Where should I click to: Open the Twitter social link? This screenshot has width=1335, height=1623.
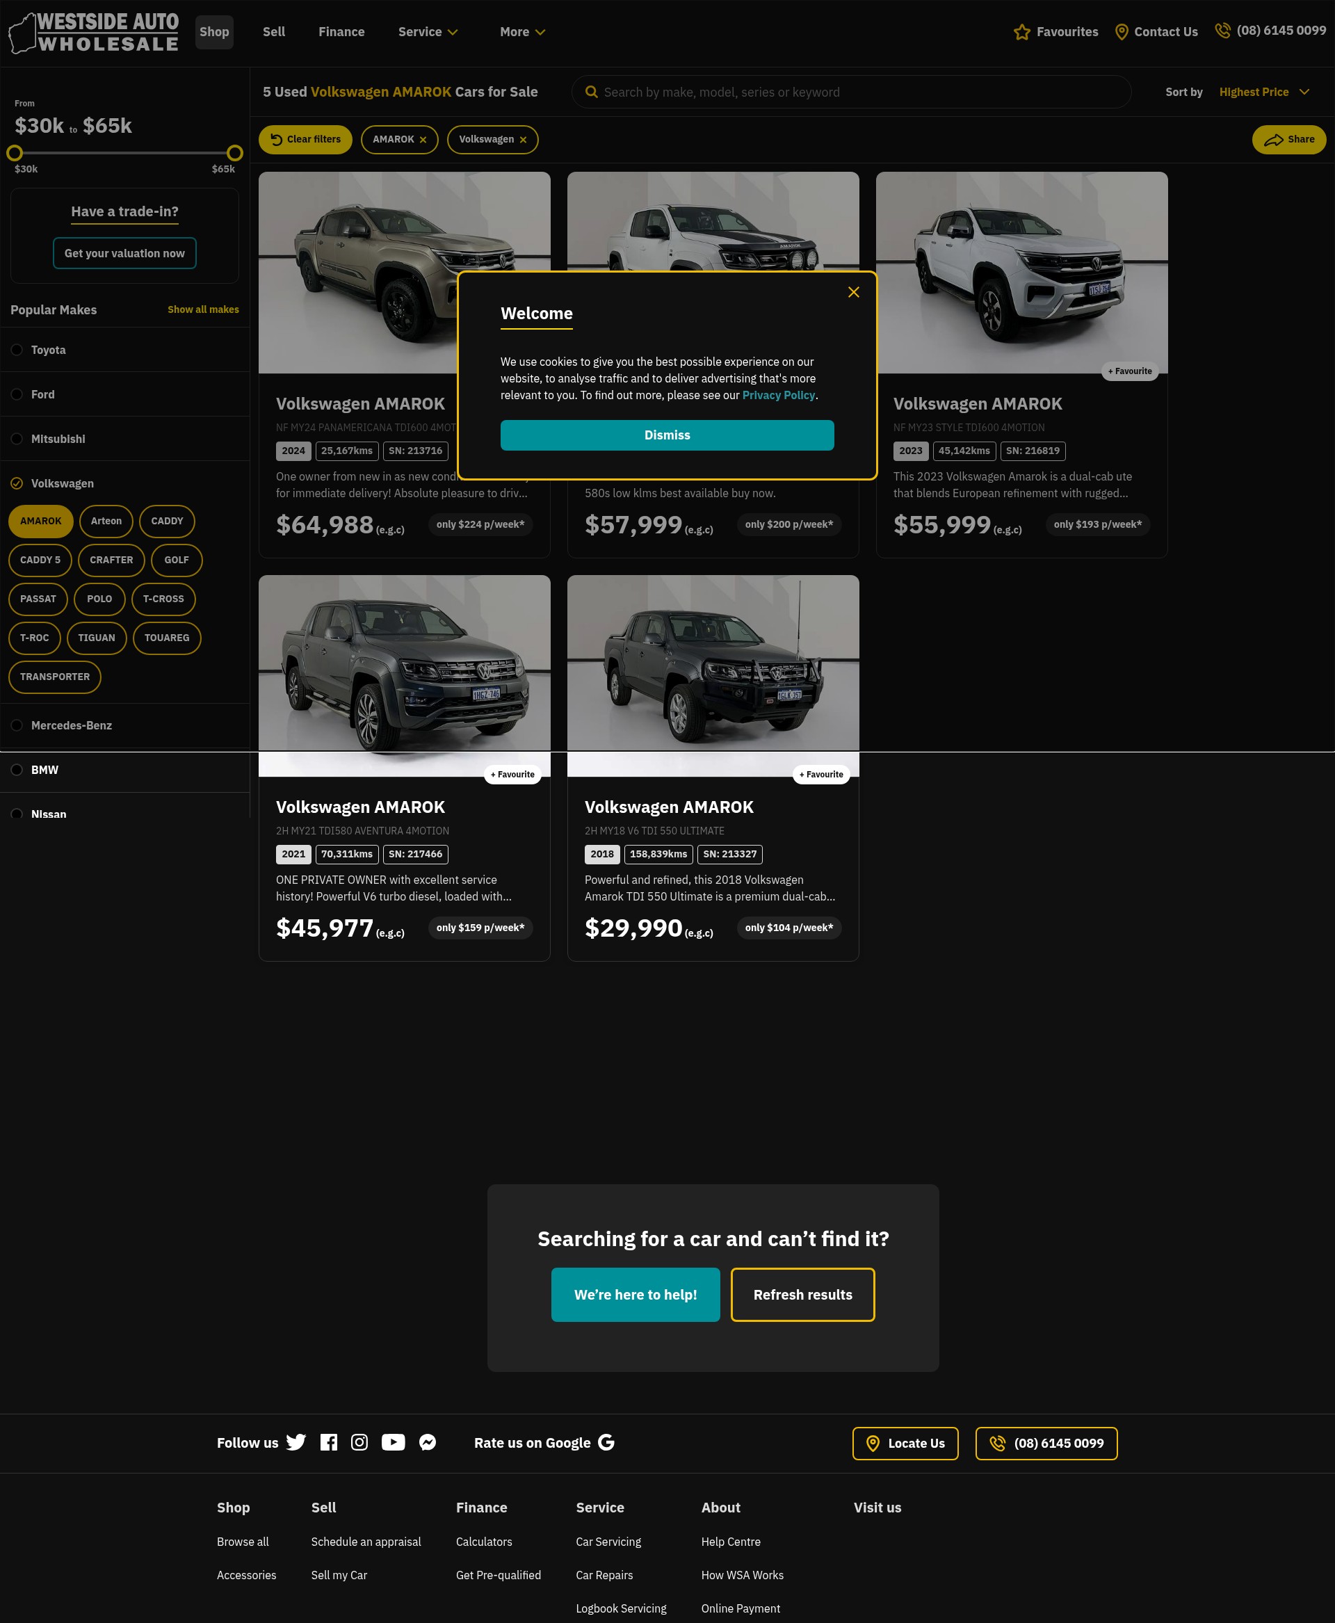(x=296, y=1443)
